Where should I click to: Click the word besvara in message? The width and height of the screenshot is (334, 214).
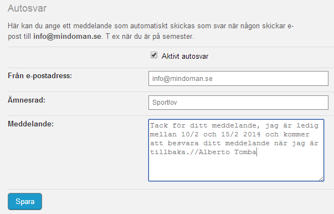coord(183,143)
